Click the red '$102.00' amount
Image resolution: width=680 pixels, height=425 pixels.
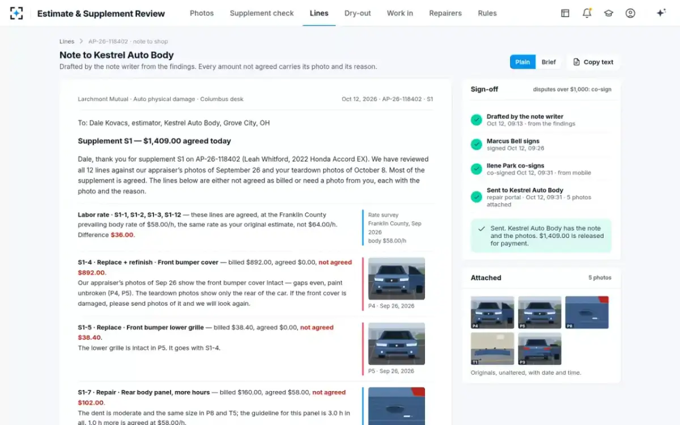tap(91, 403)
